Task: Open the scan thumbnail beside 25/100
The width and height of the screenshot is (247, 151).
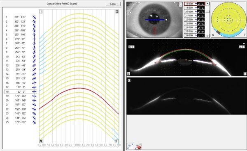Action: pyautogui.click(x=201, y=32)
